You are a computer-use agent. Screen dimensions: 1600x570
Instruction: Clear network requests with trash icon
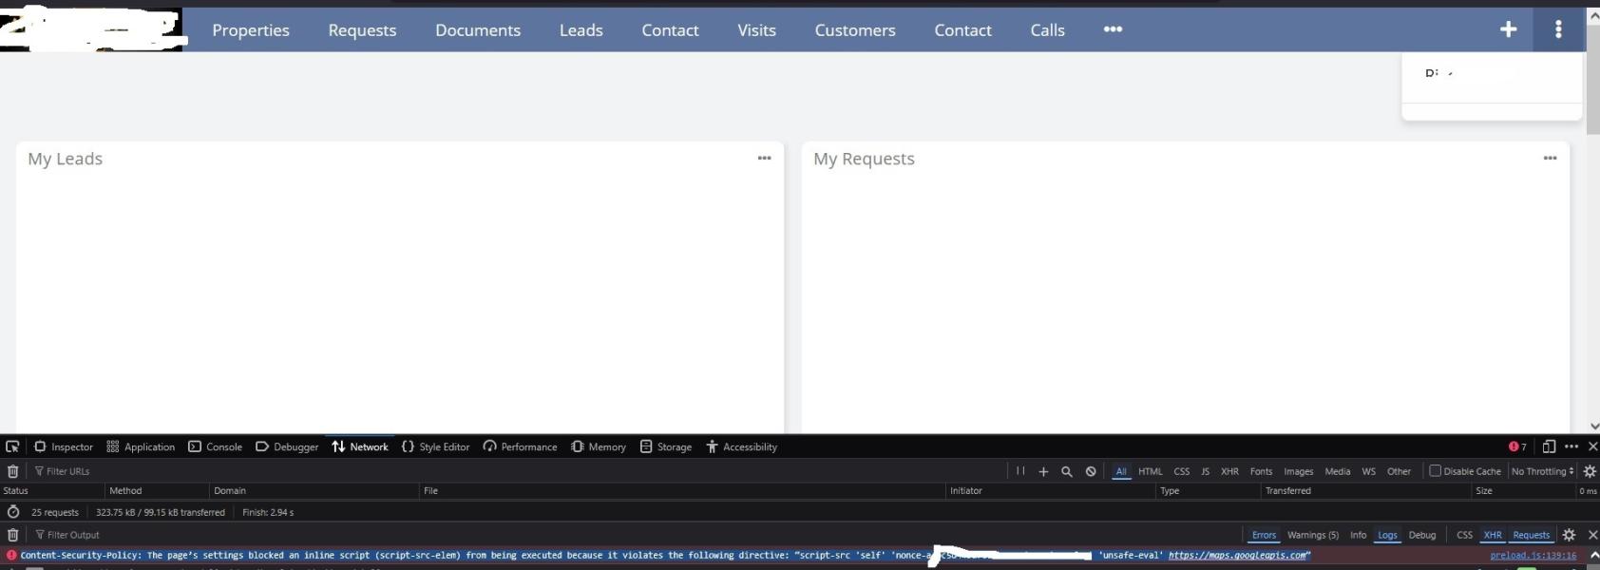13,471
